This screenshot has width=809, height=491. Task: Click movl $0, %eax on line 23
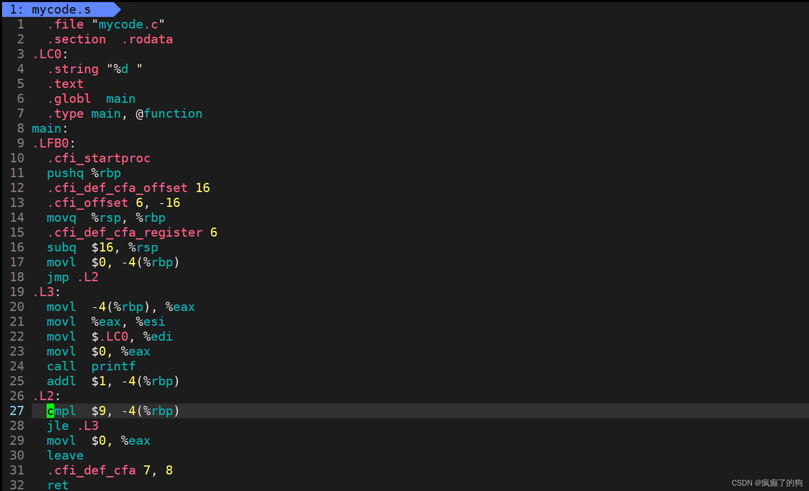tap(99, 351)
